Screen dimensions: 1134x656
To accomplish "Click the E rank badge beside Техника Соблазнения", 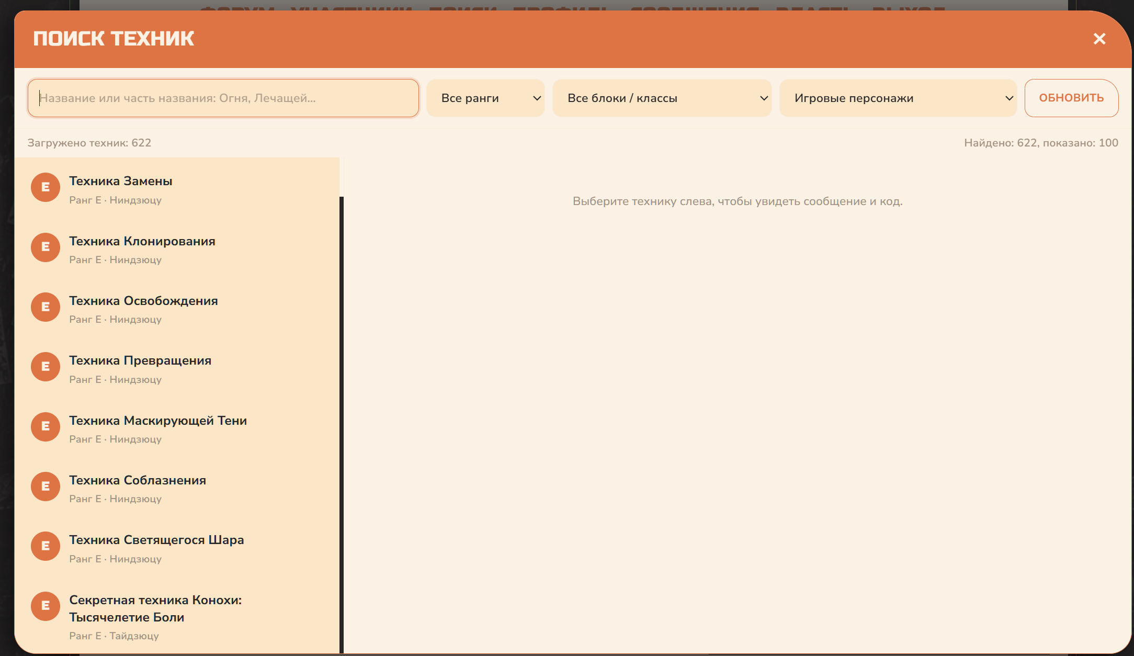I will point(46,487).
